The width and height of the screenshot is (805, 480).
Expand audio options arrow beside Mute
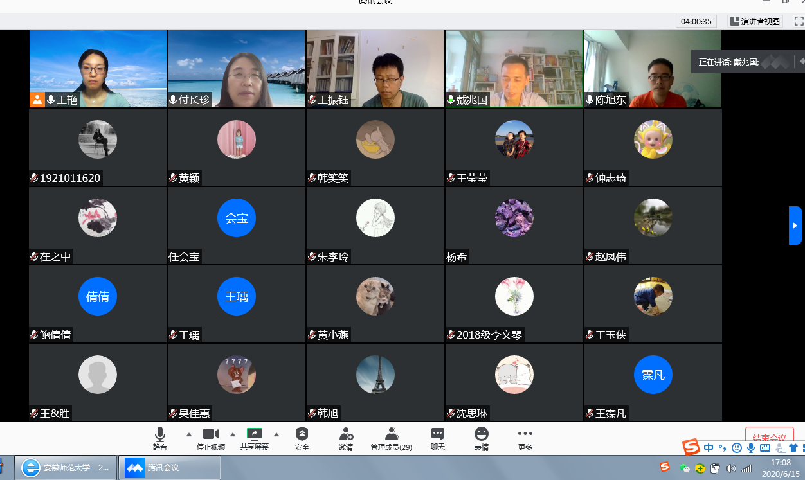[x=189, y=434]
